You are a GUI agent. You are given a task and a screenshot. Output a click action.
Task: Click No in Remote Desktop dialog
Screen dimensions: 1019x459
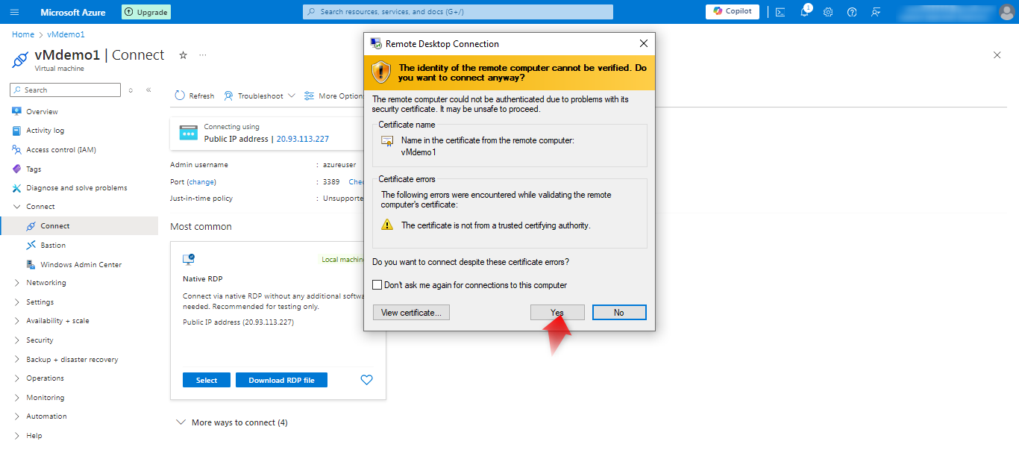[619, 313]
